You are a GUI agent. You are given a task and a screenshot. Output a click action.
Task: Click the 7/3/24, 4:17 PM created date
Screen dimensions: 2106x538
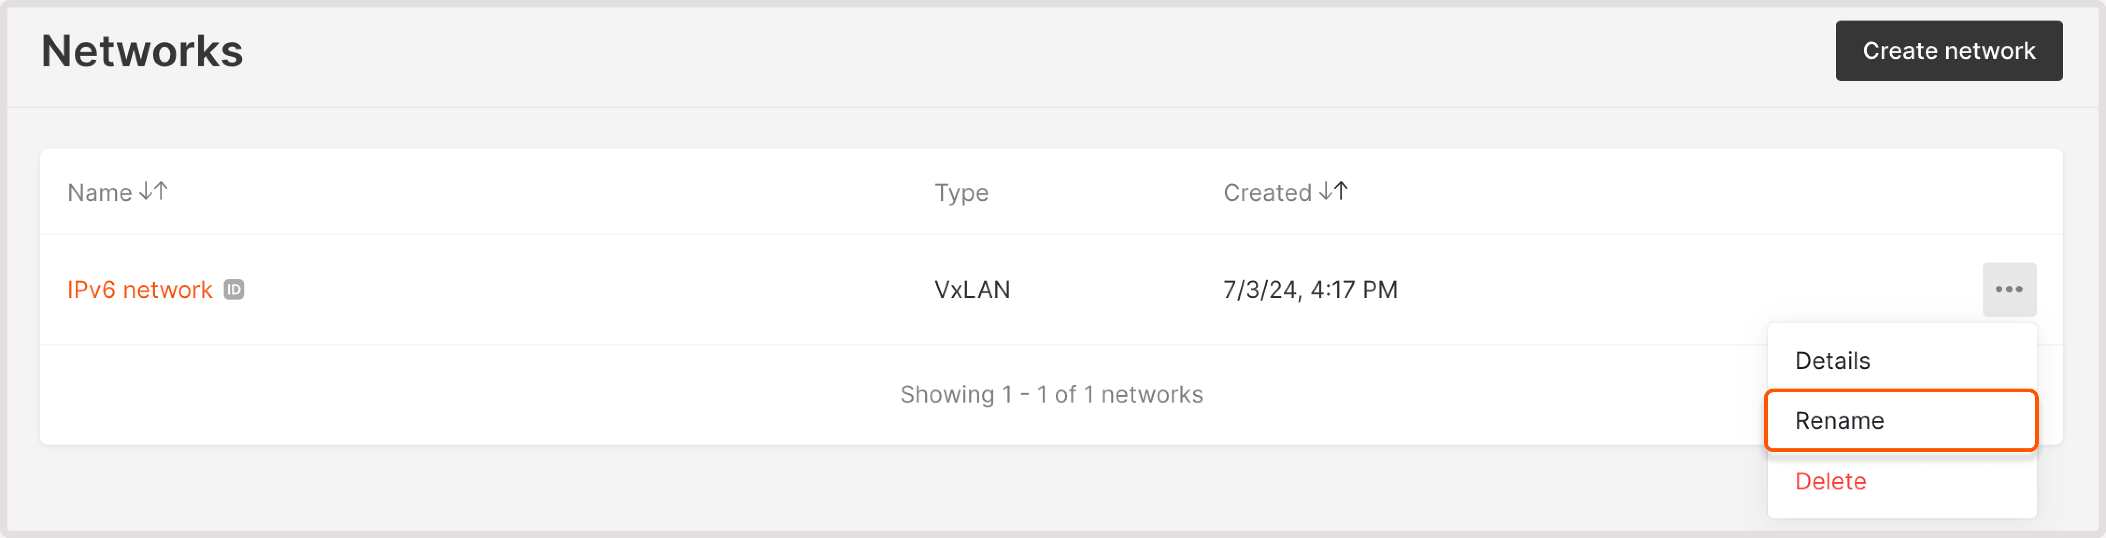(x=1309, y=290)
